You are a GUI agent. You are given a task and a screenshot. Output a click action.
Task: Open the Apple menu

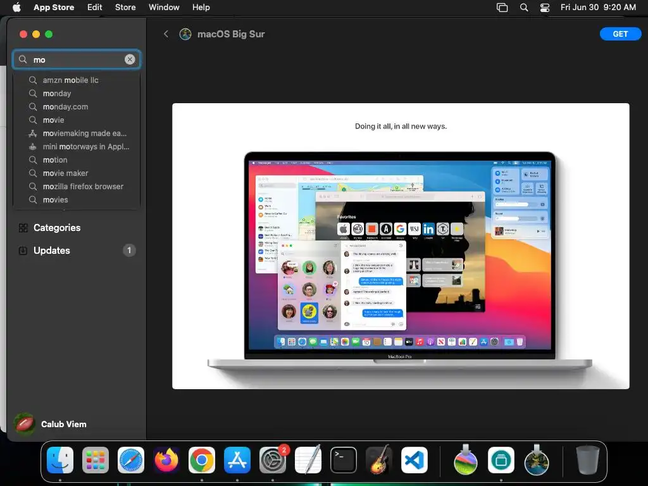pyautogui.click(x=16, y=7)
